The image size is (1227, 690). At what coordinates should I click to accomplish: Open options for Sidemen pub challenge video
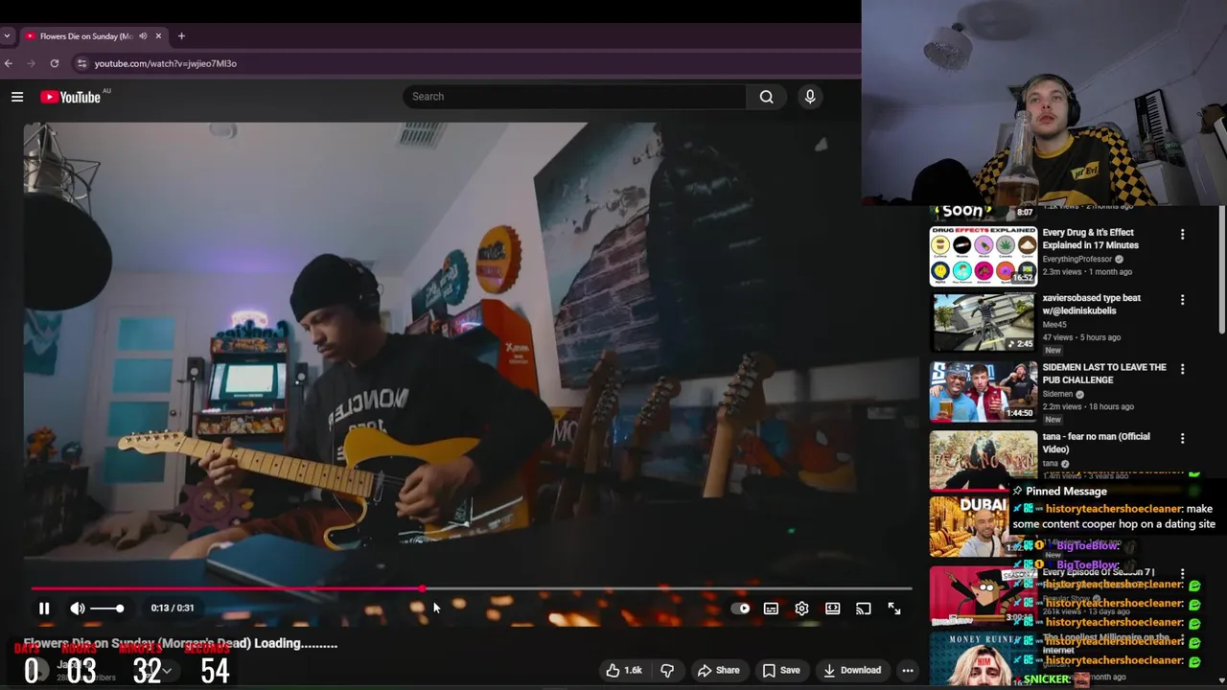[x=1182, y=369]
